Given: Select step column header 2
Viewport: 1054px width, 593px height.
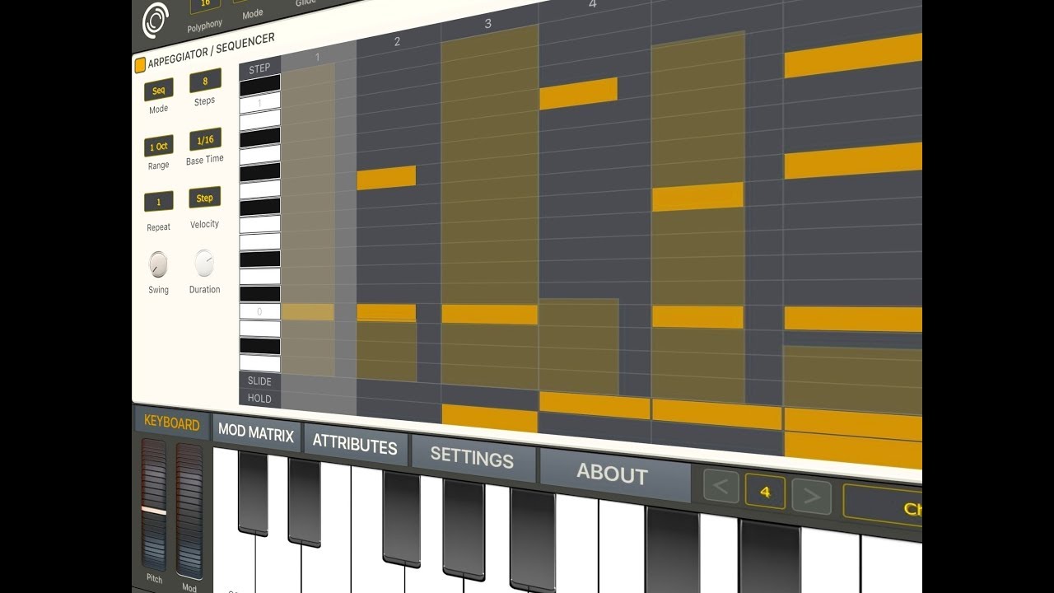Looking at the screenshot, I should click(398, 41).
